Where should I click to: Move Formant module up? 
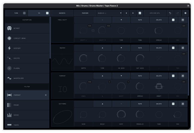pos(102,76)
